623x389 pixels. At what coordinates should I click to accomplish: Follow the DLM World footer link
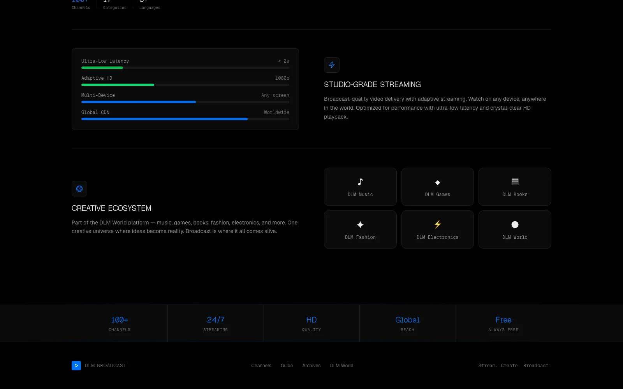click(x=341, y=366)
